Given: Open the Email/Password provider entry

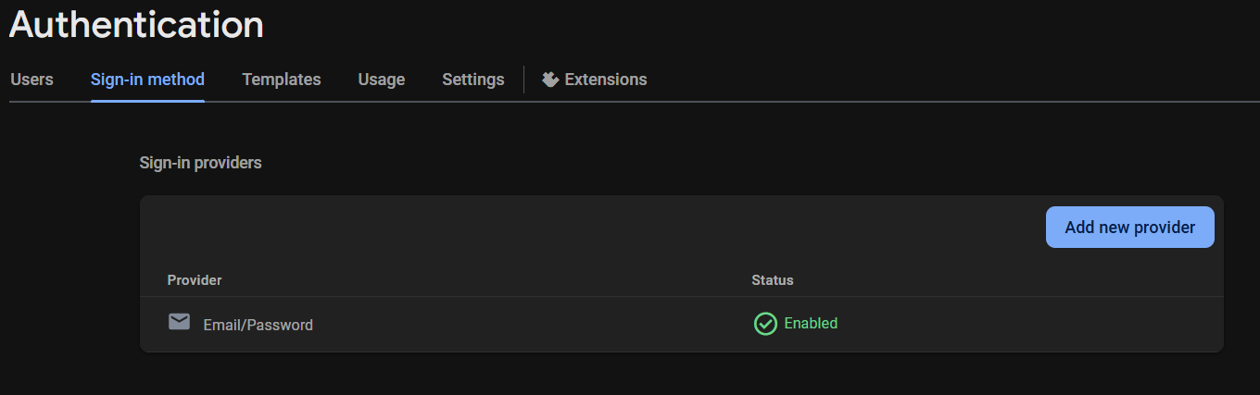Looking at the screenshot, I should coord(258,325).
